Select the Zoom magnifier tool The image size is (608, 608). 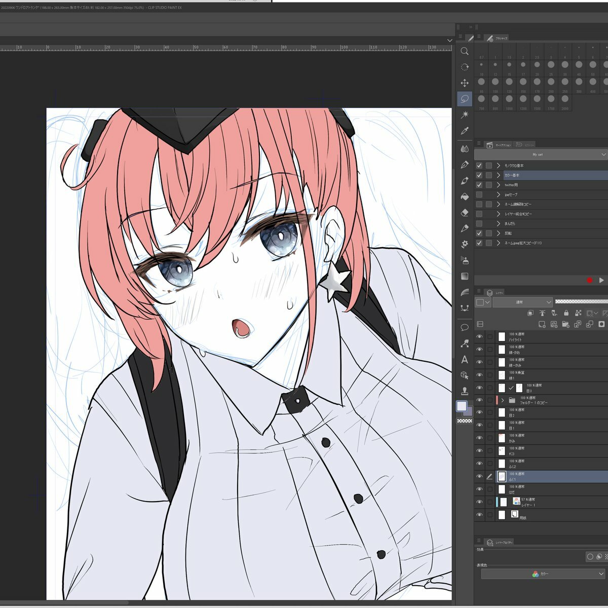click(464, 51)
